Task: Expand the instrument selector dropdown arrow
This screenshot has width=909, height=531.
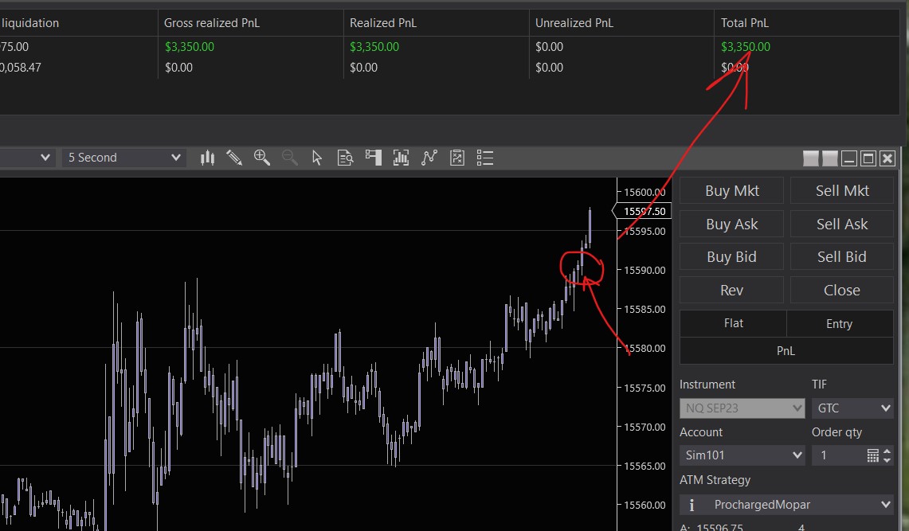Action: [x=45, y=158]
